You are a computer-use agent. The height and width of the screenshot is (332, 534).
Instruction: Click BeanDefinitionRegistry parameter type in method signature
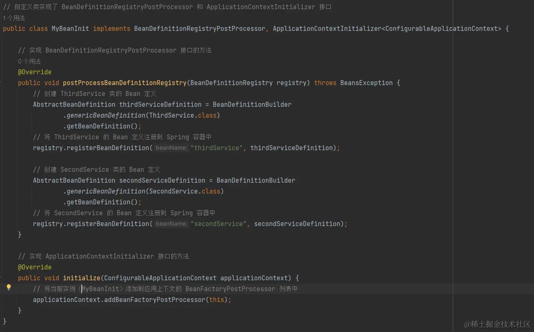pos(232,83)
